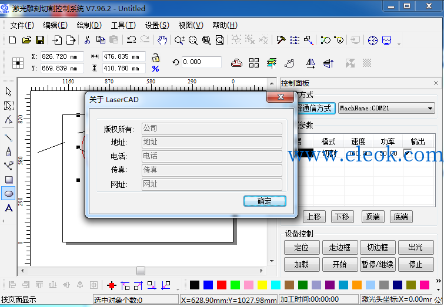Click the 停止 button
This screenshot has height=307, width=444.
click(x=416, y=264)
